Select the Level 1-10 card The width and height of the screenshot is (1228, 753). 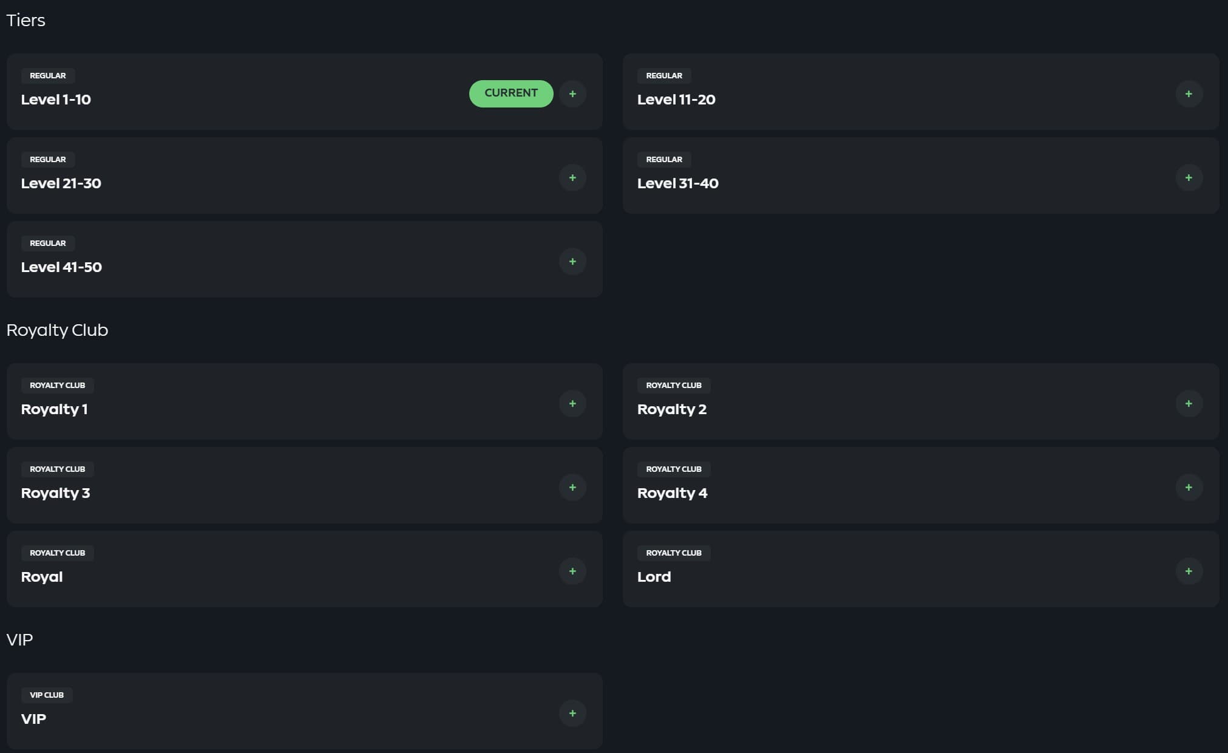243,91
